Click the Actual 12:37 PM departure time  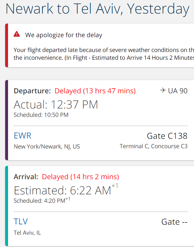tap(56, 105)
